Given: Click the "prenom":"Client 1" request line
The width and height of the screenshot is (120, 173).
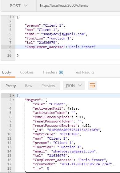Looking at the screenshot, I should tap(45, 25).
